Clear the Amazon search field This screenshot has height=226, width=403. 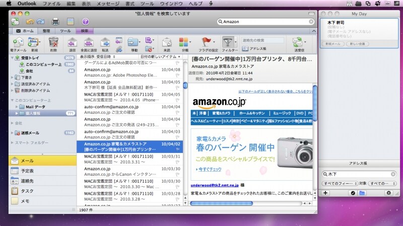pos(311,22)
